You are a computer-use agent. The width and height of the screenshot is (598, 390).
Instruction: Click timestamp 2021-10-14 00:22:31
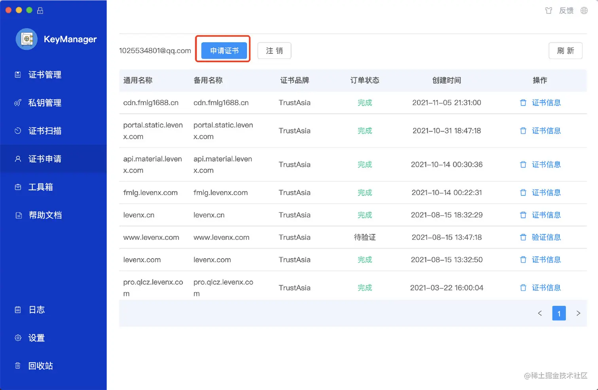click(x=447, y=193)
